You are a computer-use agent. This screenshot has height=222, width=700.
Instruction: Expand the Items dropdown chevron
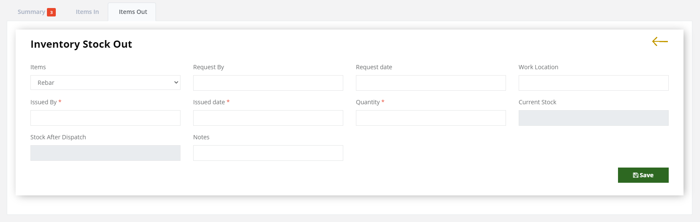[176, 83]
